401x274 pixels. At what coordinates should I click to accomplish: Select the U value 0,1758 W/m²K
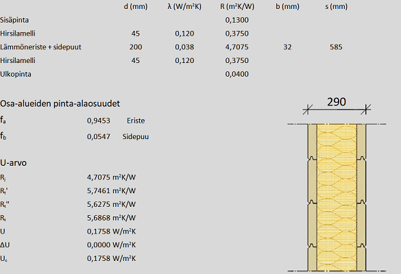tap(111, 232)
